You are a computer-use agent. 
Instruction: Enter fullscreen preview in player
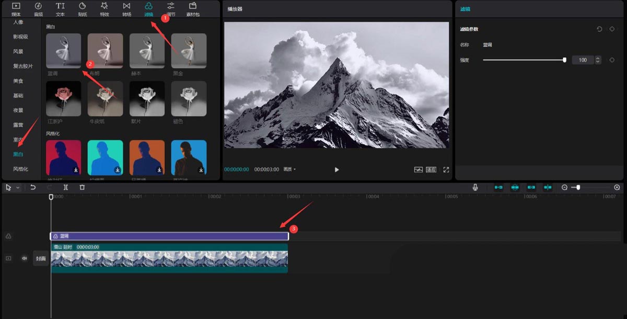pos(446,169)
